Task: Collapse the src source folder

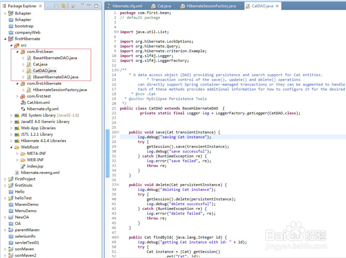Action: pos(11,45)
